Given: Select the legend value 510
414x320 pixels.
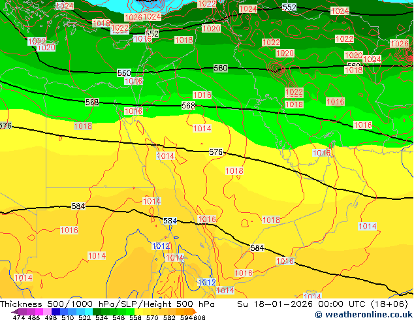Looking at the screenshot, I should 68,317.
